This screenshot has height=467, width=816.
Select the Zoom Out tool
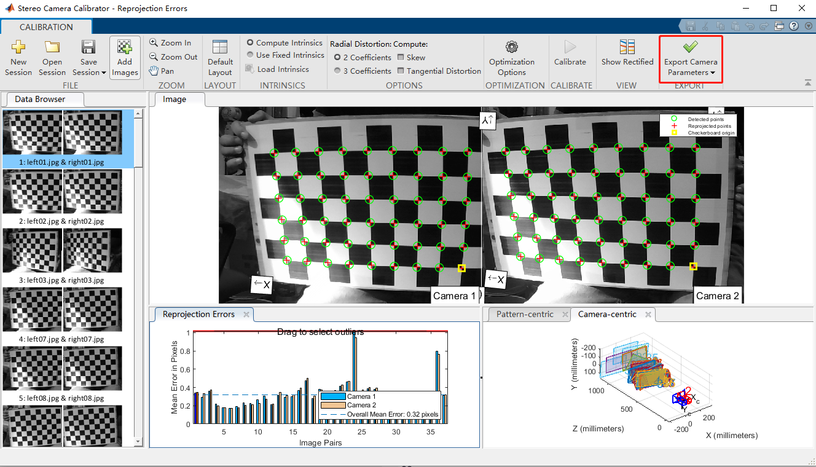click(173, 57)
